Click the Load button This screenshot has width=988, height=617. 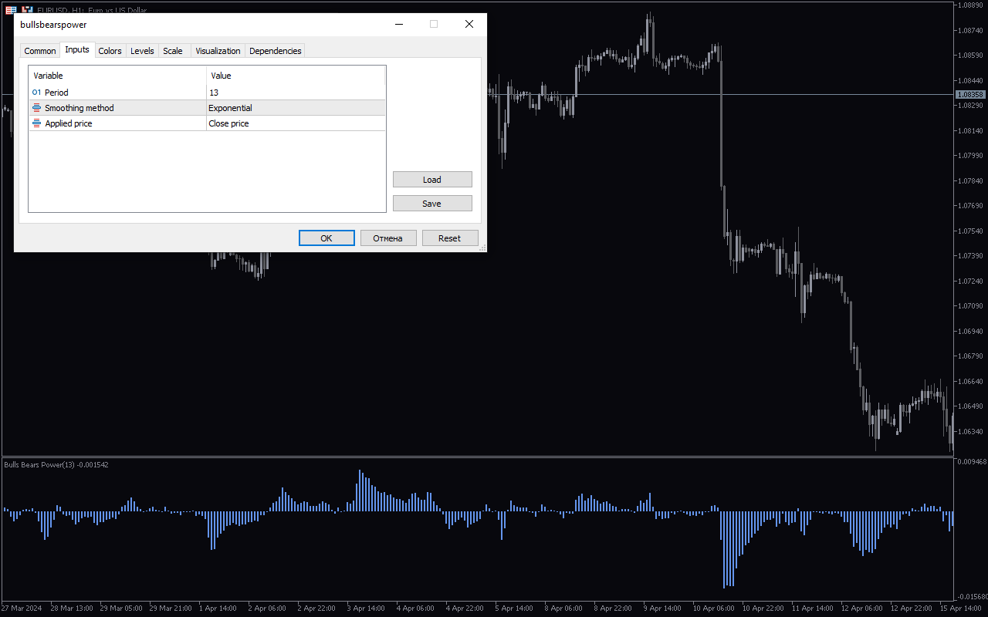click(432, 180)
